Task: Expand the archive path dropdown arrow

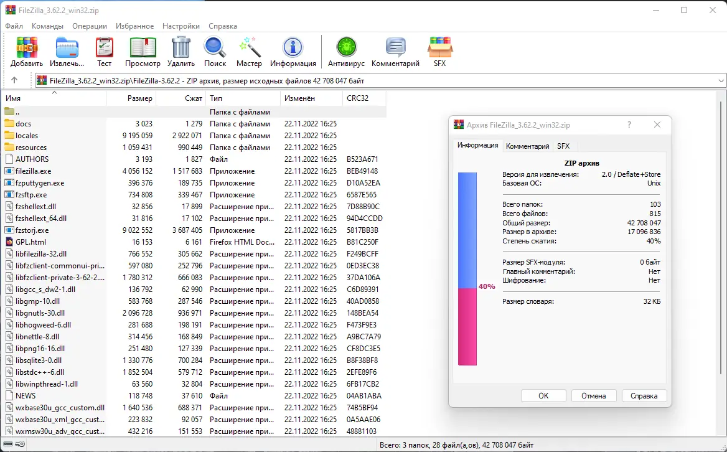Action: coord(721,81)
